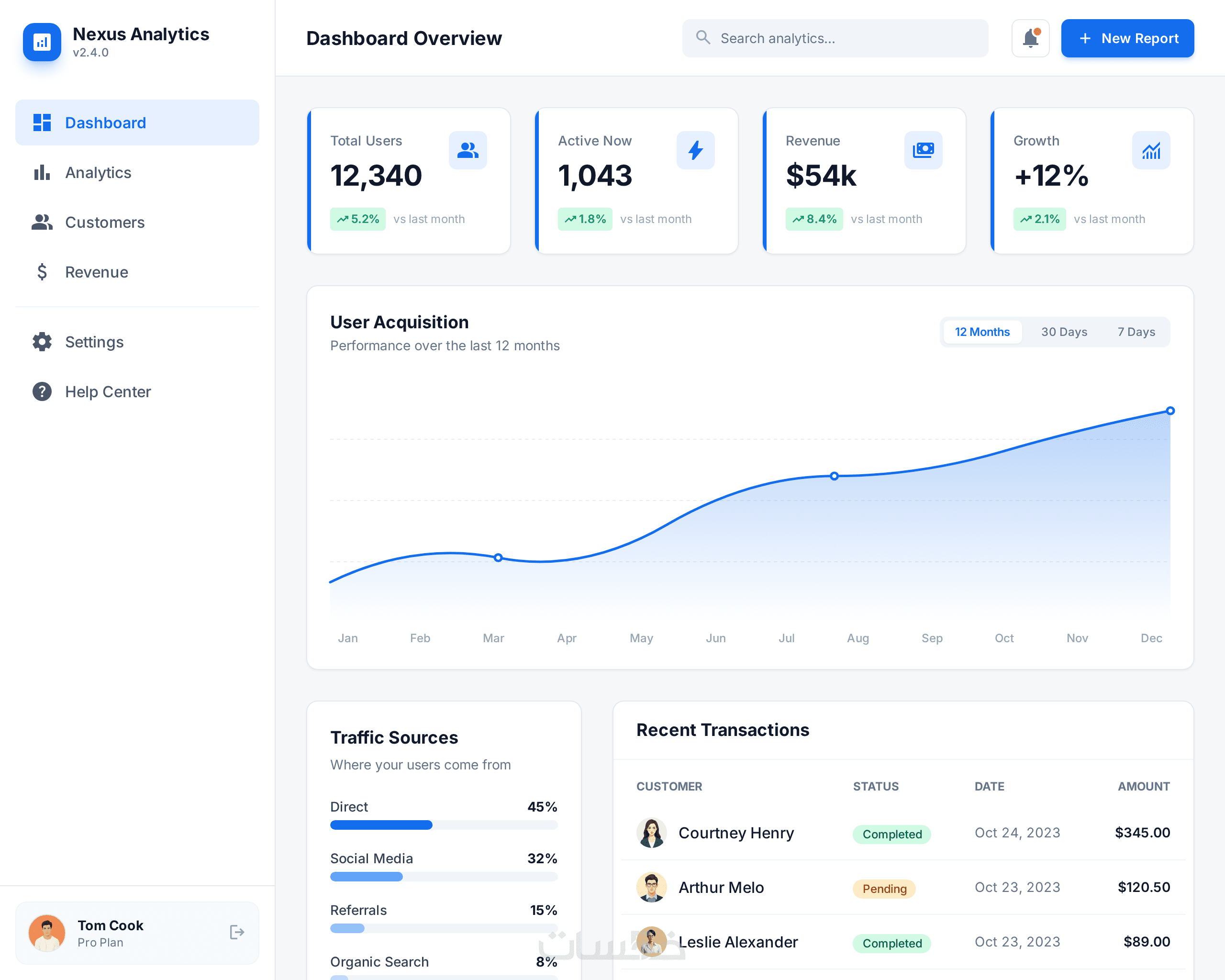
Task: Open Help Center from the question mark icon
Action: [42, 391]
